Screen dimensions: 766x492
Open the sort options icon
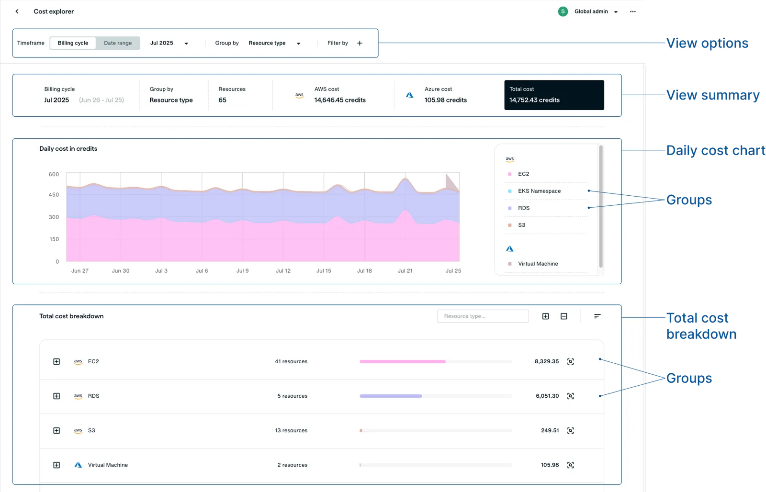[597, 316]
